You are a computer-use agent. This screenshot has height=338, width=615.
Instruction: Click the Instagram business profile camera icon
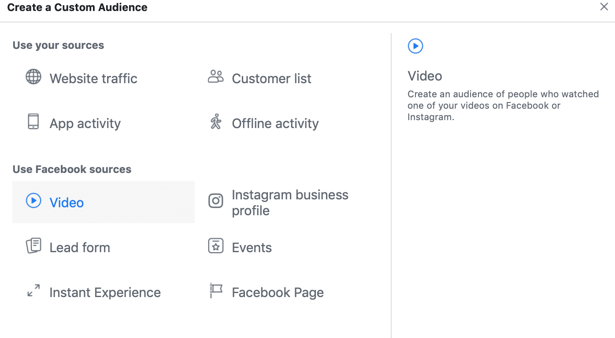tap(215, 201)
